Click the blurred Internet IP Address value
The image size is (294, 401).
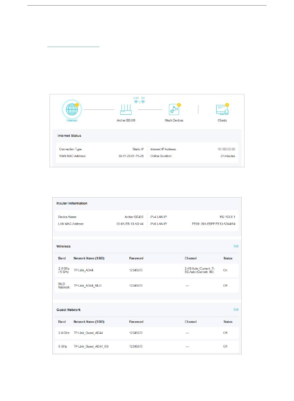[226, 149]
